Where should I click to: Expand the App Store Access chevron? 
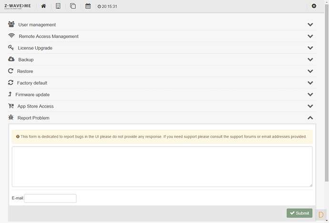310,106
